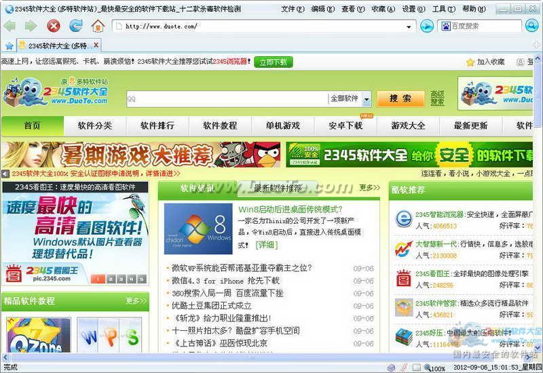The height and width of the screenshot is (373, 543).
Task: Click the 高级搜索 link
Action: 437,98
